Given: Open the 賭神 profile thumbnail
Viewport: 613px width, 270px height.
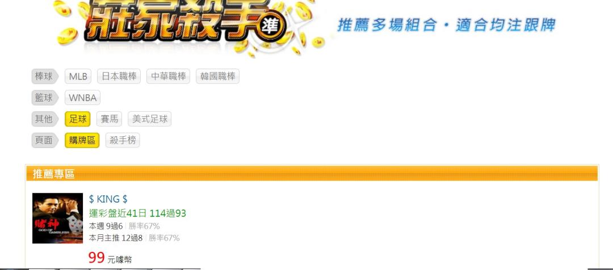Looking at the screenshot, I should pyautogui.click(x=57, y=218).
